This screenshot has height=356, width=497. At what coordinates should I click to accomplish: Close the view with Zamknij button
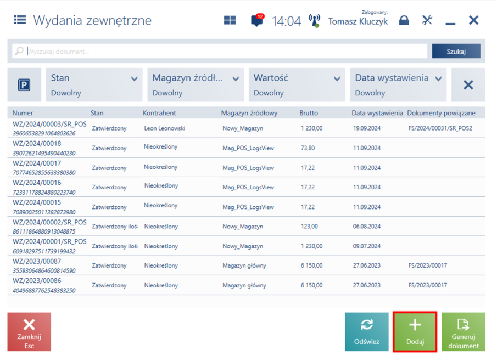tap(29, 332)
